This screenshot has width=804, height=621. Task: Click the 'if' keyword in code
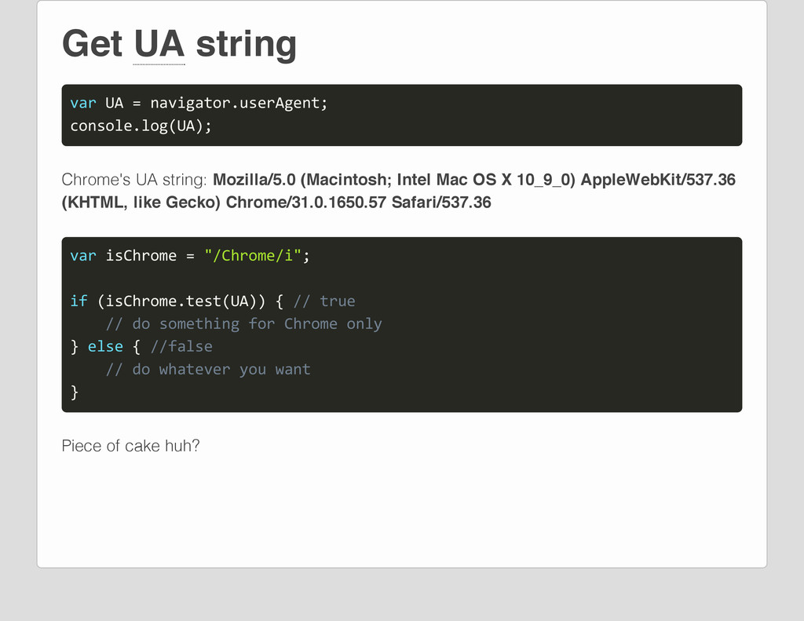click(79, 301)
